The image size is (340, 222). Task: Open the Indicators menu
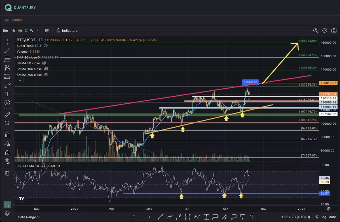click(x=67, y=31)
